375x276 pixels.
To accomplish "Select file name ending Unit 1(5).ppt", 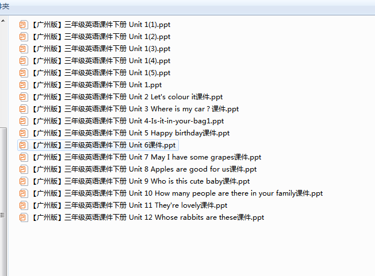I will pyautogui.click(x=101, y=73).
